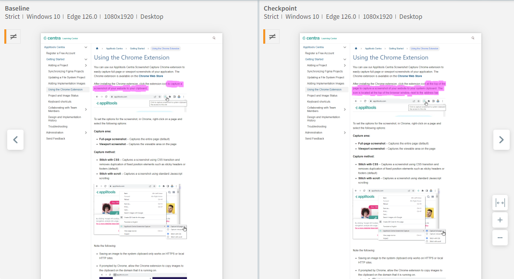Click the home breadcrumb icon in Checkpoint page
Screen dimensions: 514x279
[x=356, y=49]
